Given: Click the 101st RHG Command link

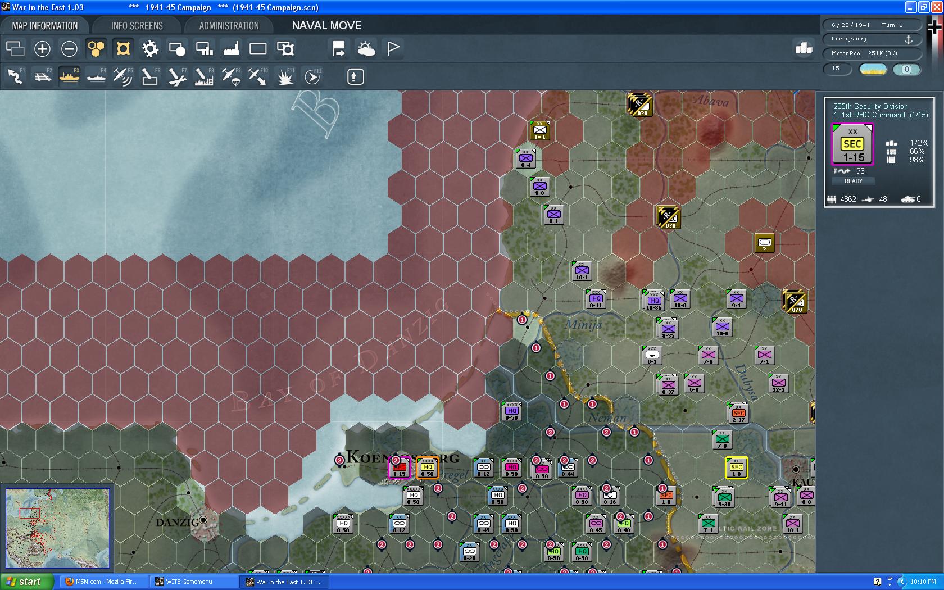Looking at the screenshot, I should coord(869,115).
